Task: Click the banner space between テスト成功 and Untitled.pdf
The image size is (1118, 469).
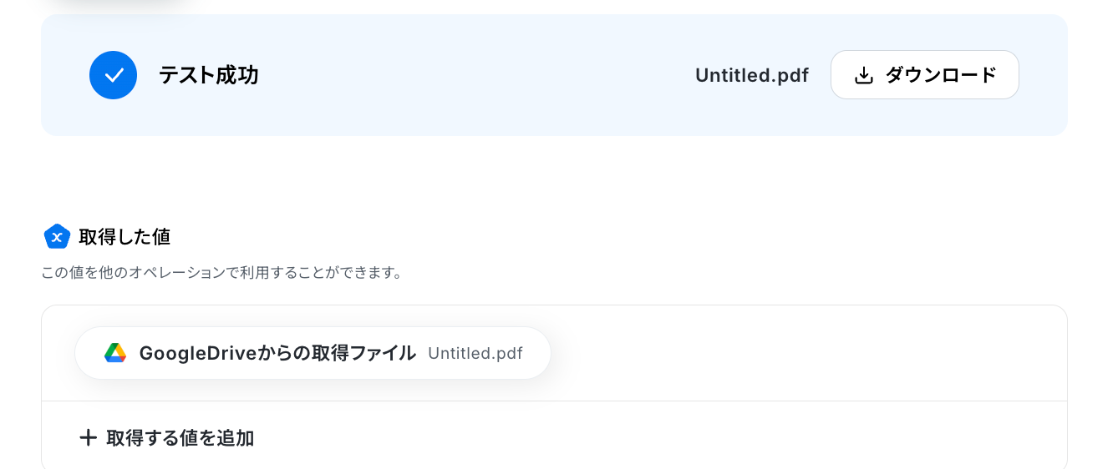Action: tap(476, 75)
